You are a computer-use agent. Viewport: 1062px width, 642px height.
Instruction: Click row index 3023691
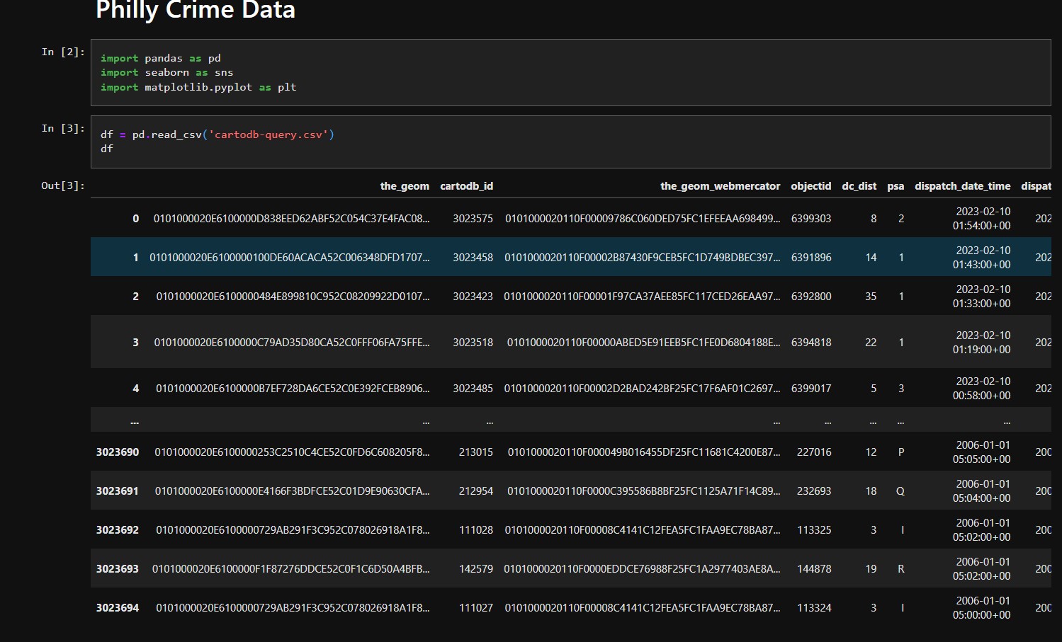tap(118, 491)
